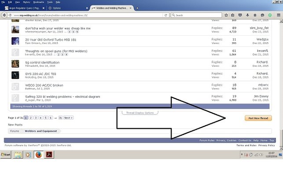Open the media player taskbar icon
The height and width of the screenshot is (176, 283).
tap(28, 155)
